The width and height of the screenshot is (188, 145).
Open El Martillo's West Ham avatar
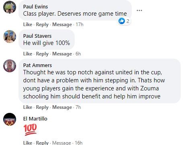click(10, 119)
